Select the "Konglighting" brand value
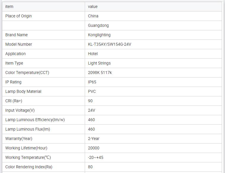This screenshot has width=225, height=173. (99, 35)
